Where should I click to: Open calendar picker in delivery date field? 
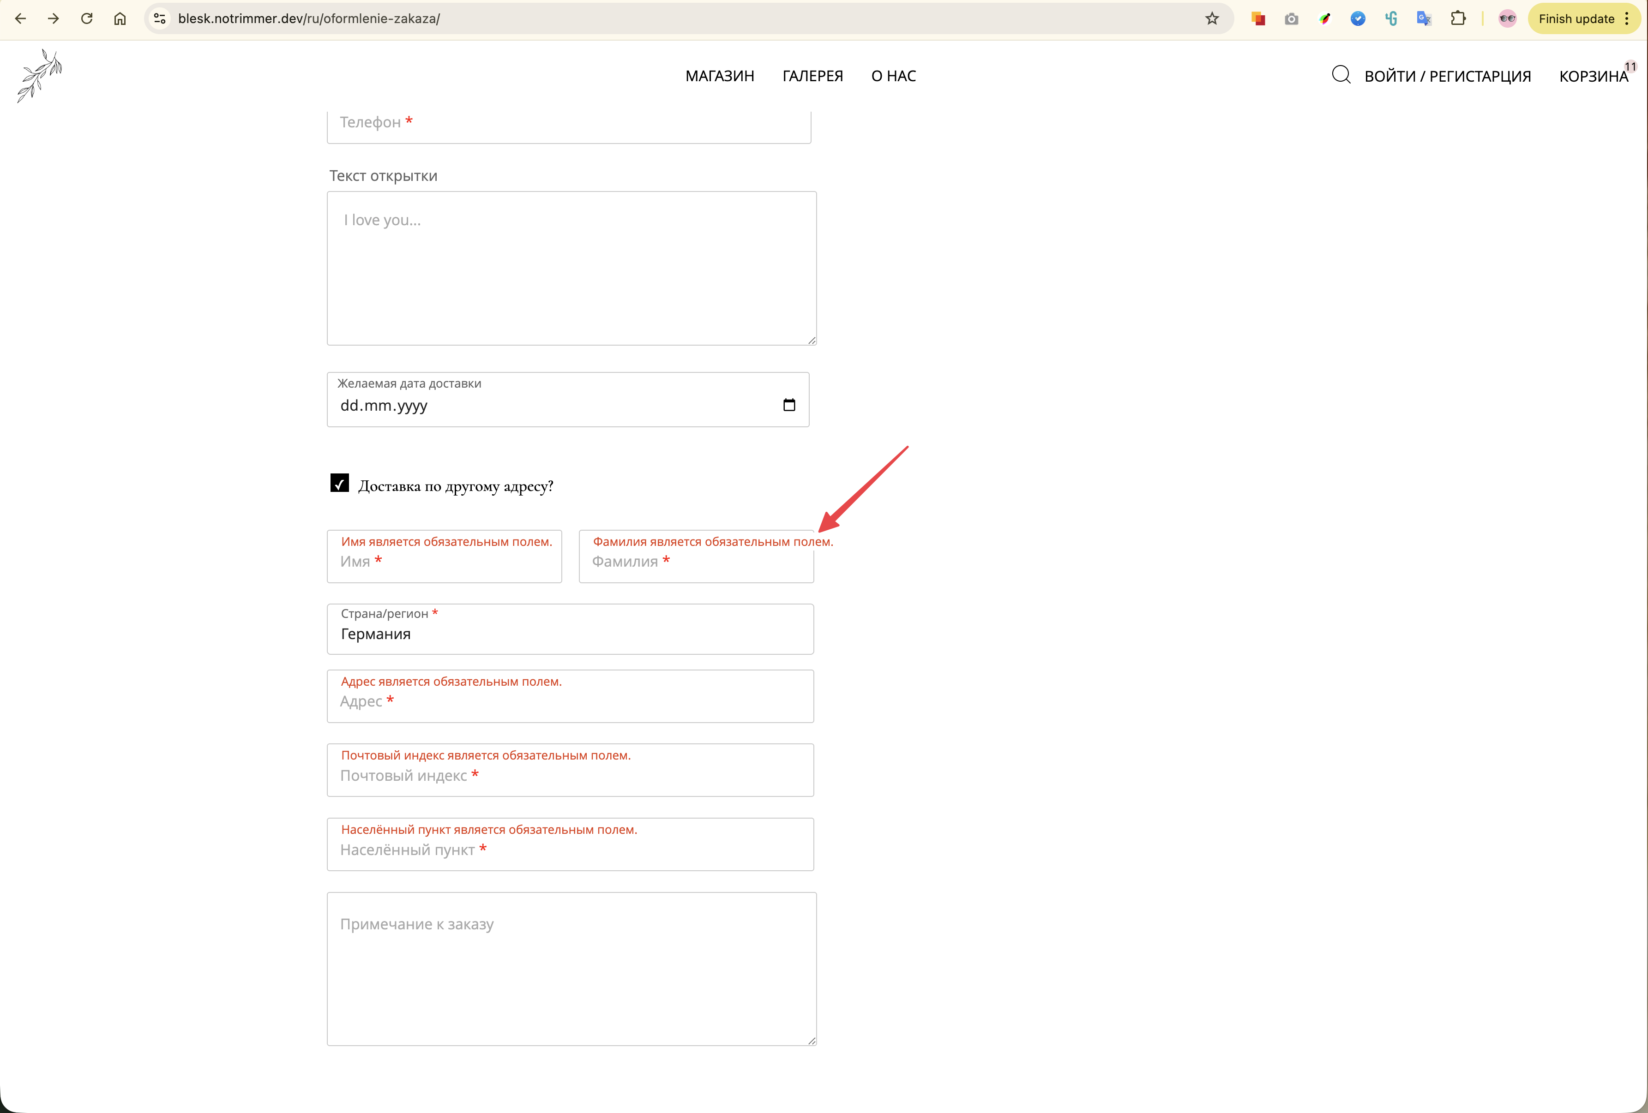pyautogui.click(x=788, y=405)
